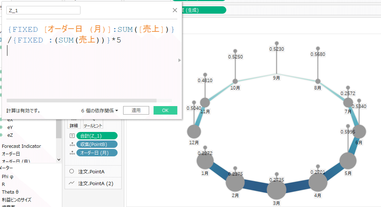Viewport: 381px width, 207px height.
Task: Click the 7月 gray circle mark
Action: pyautogui.click(x=348, y=102)
